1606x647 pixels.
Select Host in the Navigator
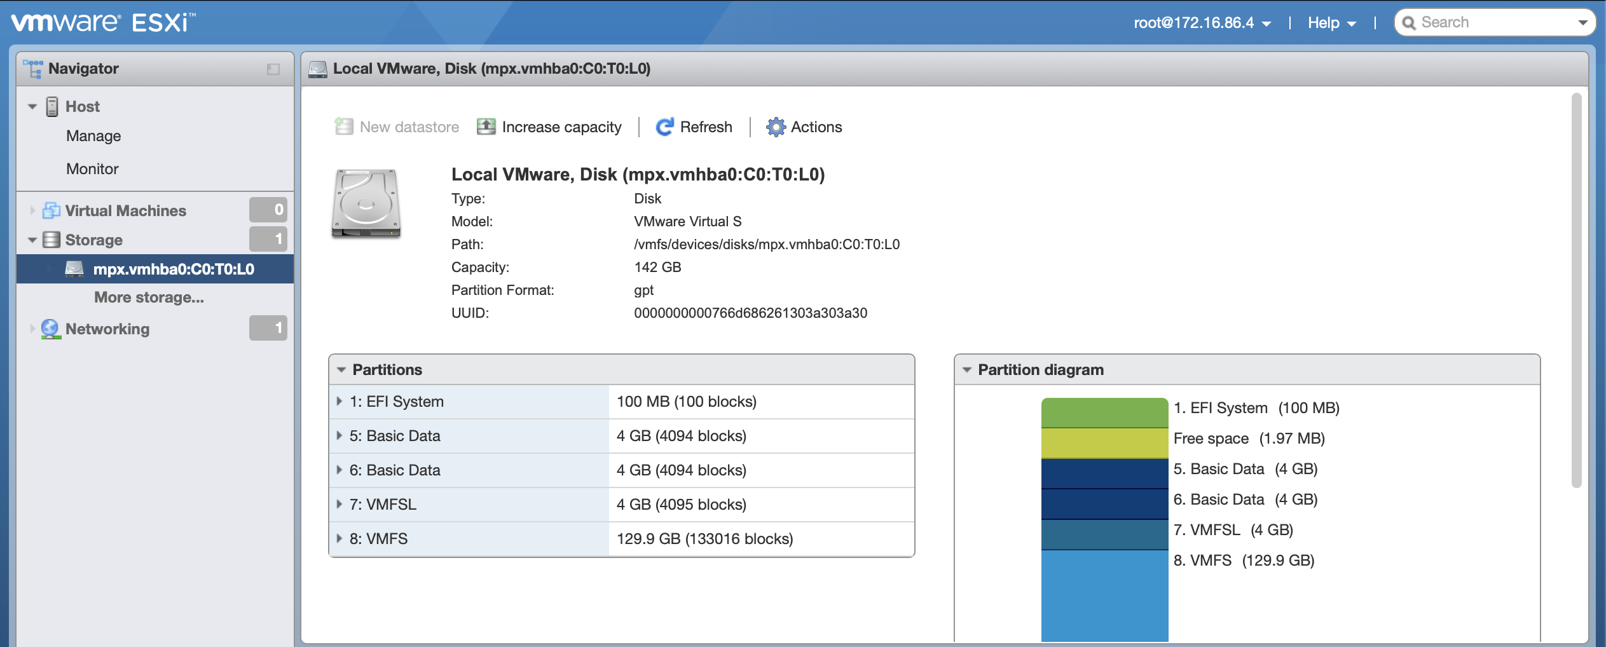pos(83,107)
